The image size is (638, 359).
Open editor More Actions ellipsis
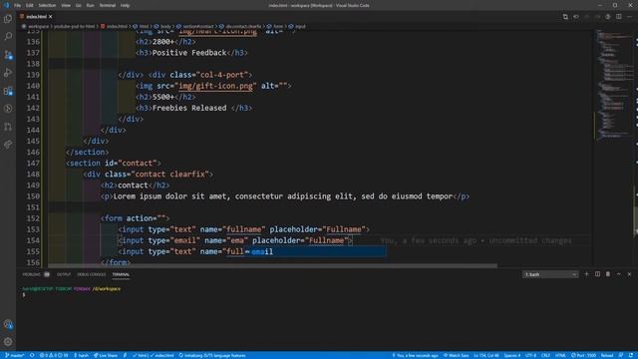pyautogui.click(x=629, y=17)
